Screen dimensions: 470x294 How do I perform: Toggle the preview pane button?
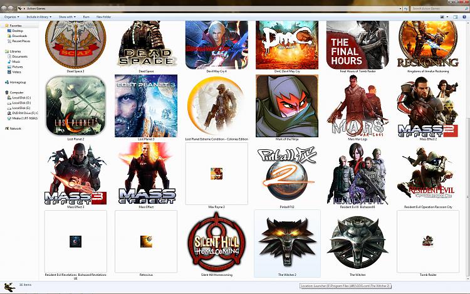(456, 17)
